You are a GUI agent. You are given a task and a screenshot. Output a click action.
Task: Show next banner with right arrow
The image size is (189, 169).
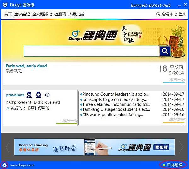pyautogui.click(x=181, y=147)
